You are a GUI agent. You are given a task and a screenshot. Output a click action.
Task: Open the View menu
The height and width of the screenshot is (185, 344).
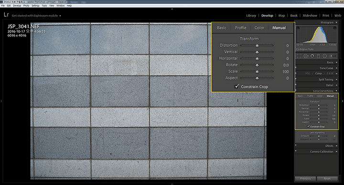coord(52,6)
